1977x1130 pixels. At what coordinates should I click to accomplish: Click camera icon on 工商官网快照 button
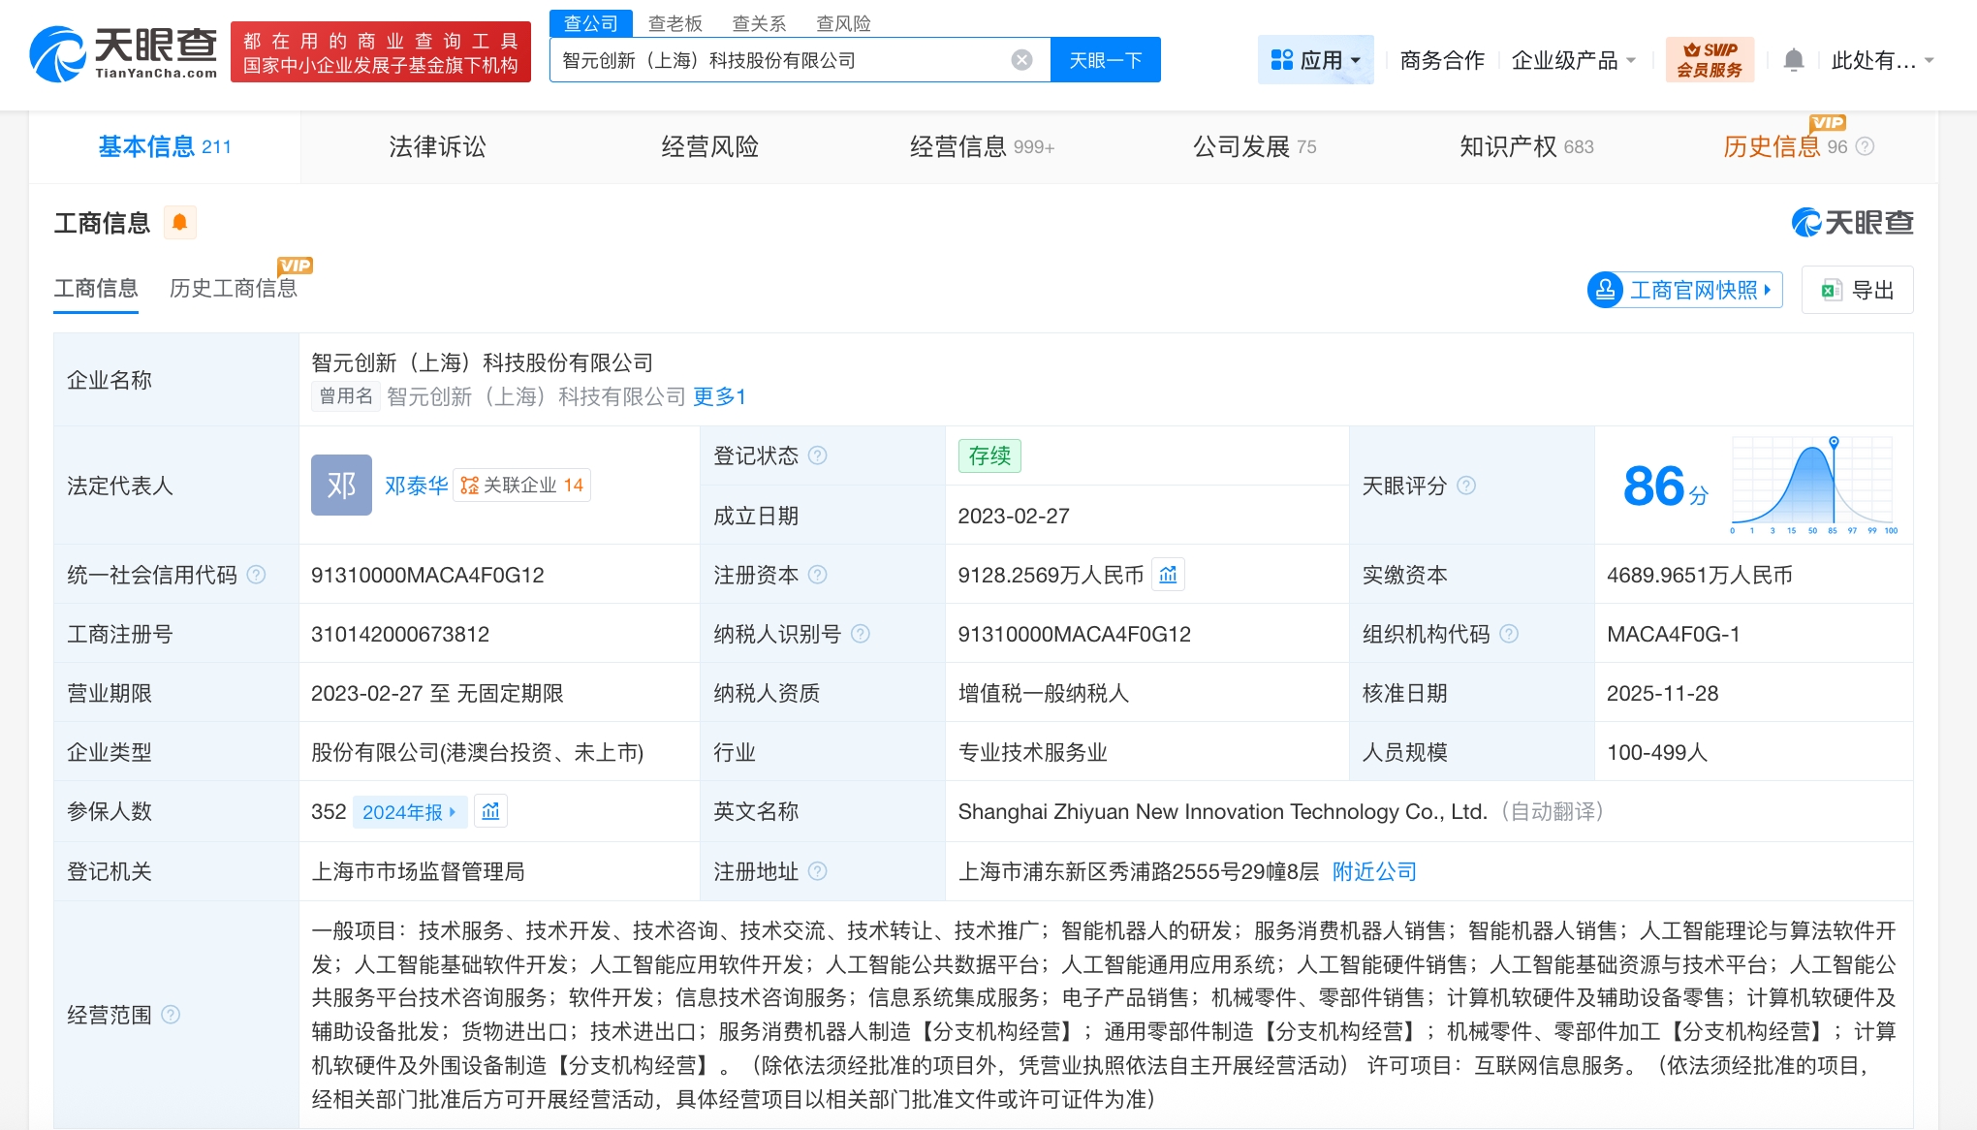(x=1608, y=290)
